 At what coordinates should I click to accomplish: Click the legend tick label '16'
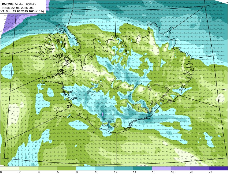(153, 172)
